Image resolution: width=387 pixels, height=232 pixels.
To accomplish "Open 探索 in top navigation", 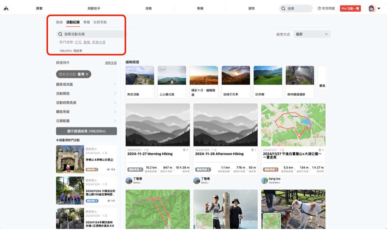I will [x=39, y=9].
